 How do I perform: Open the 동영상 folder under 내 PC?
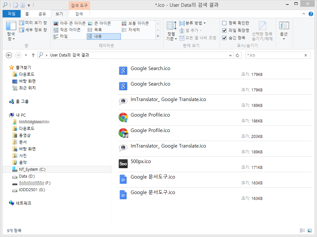21,135
